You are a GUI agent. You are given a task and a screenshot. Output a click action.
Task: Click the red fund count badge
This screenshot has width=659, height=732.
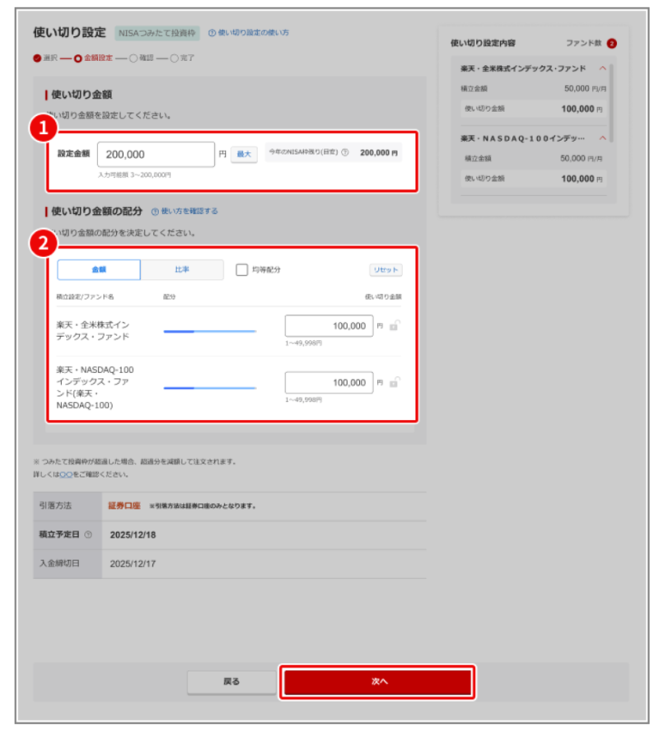pyautogui.click(x=611, y=43)
